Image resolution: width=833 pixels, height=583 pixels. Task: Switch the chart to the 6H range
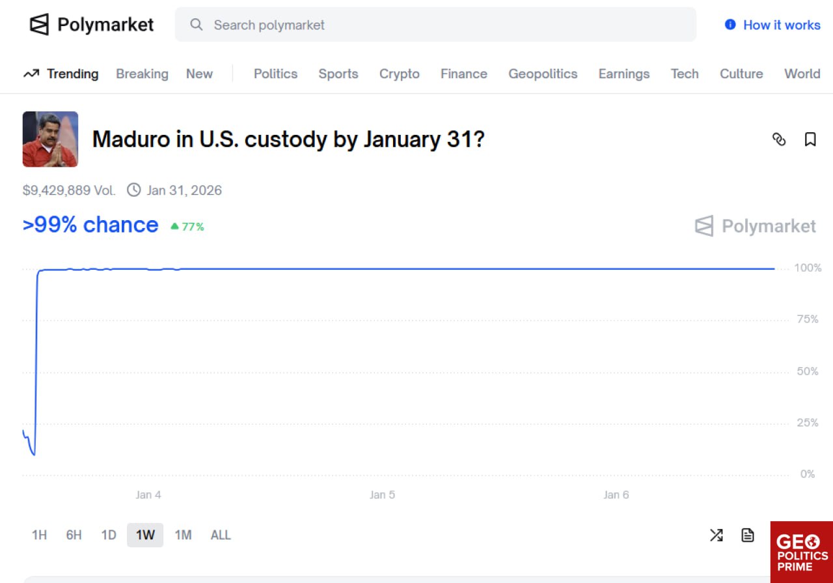point(74,535)
